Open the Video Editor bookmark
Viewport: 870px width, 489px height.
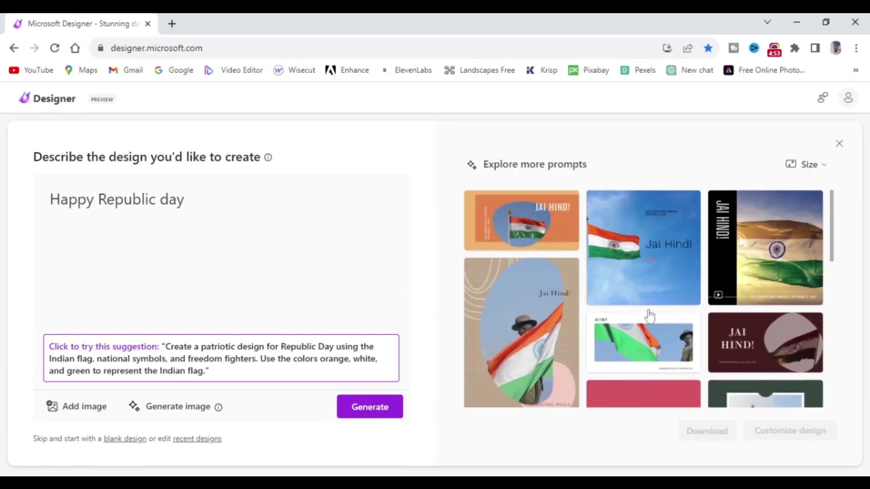[234, 70]
